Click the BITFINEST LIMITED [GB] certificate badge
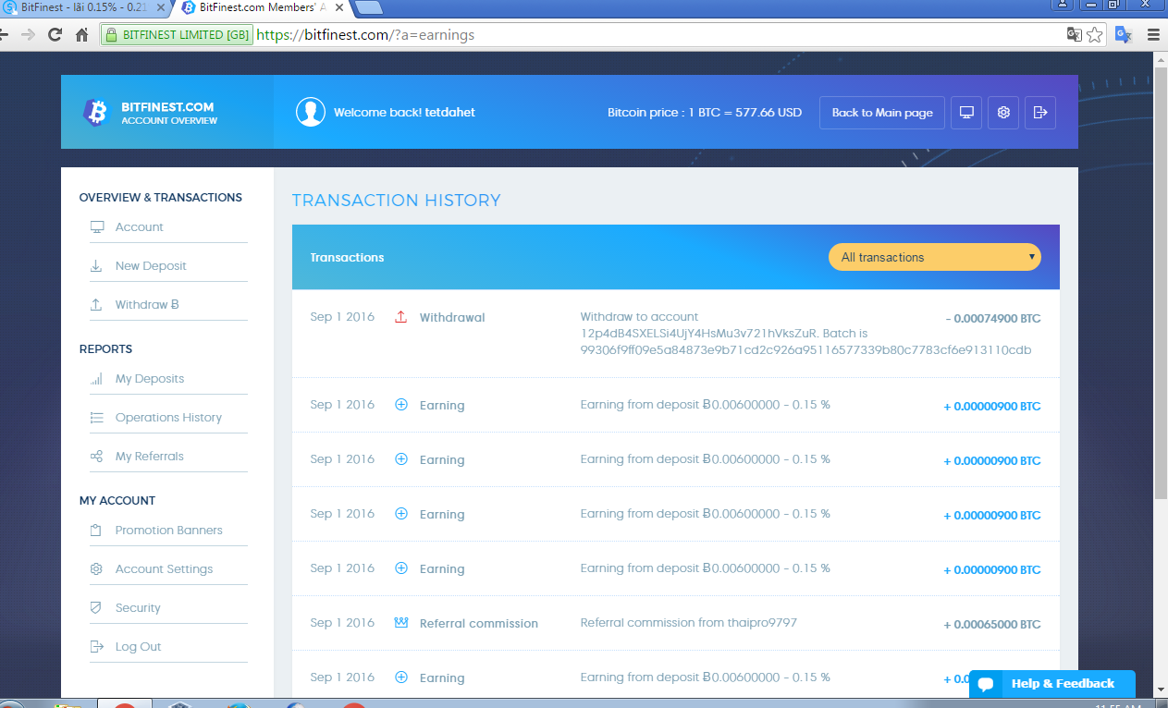 tap(177, 35)
